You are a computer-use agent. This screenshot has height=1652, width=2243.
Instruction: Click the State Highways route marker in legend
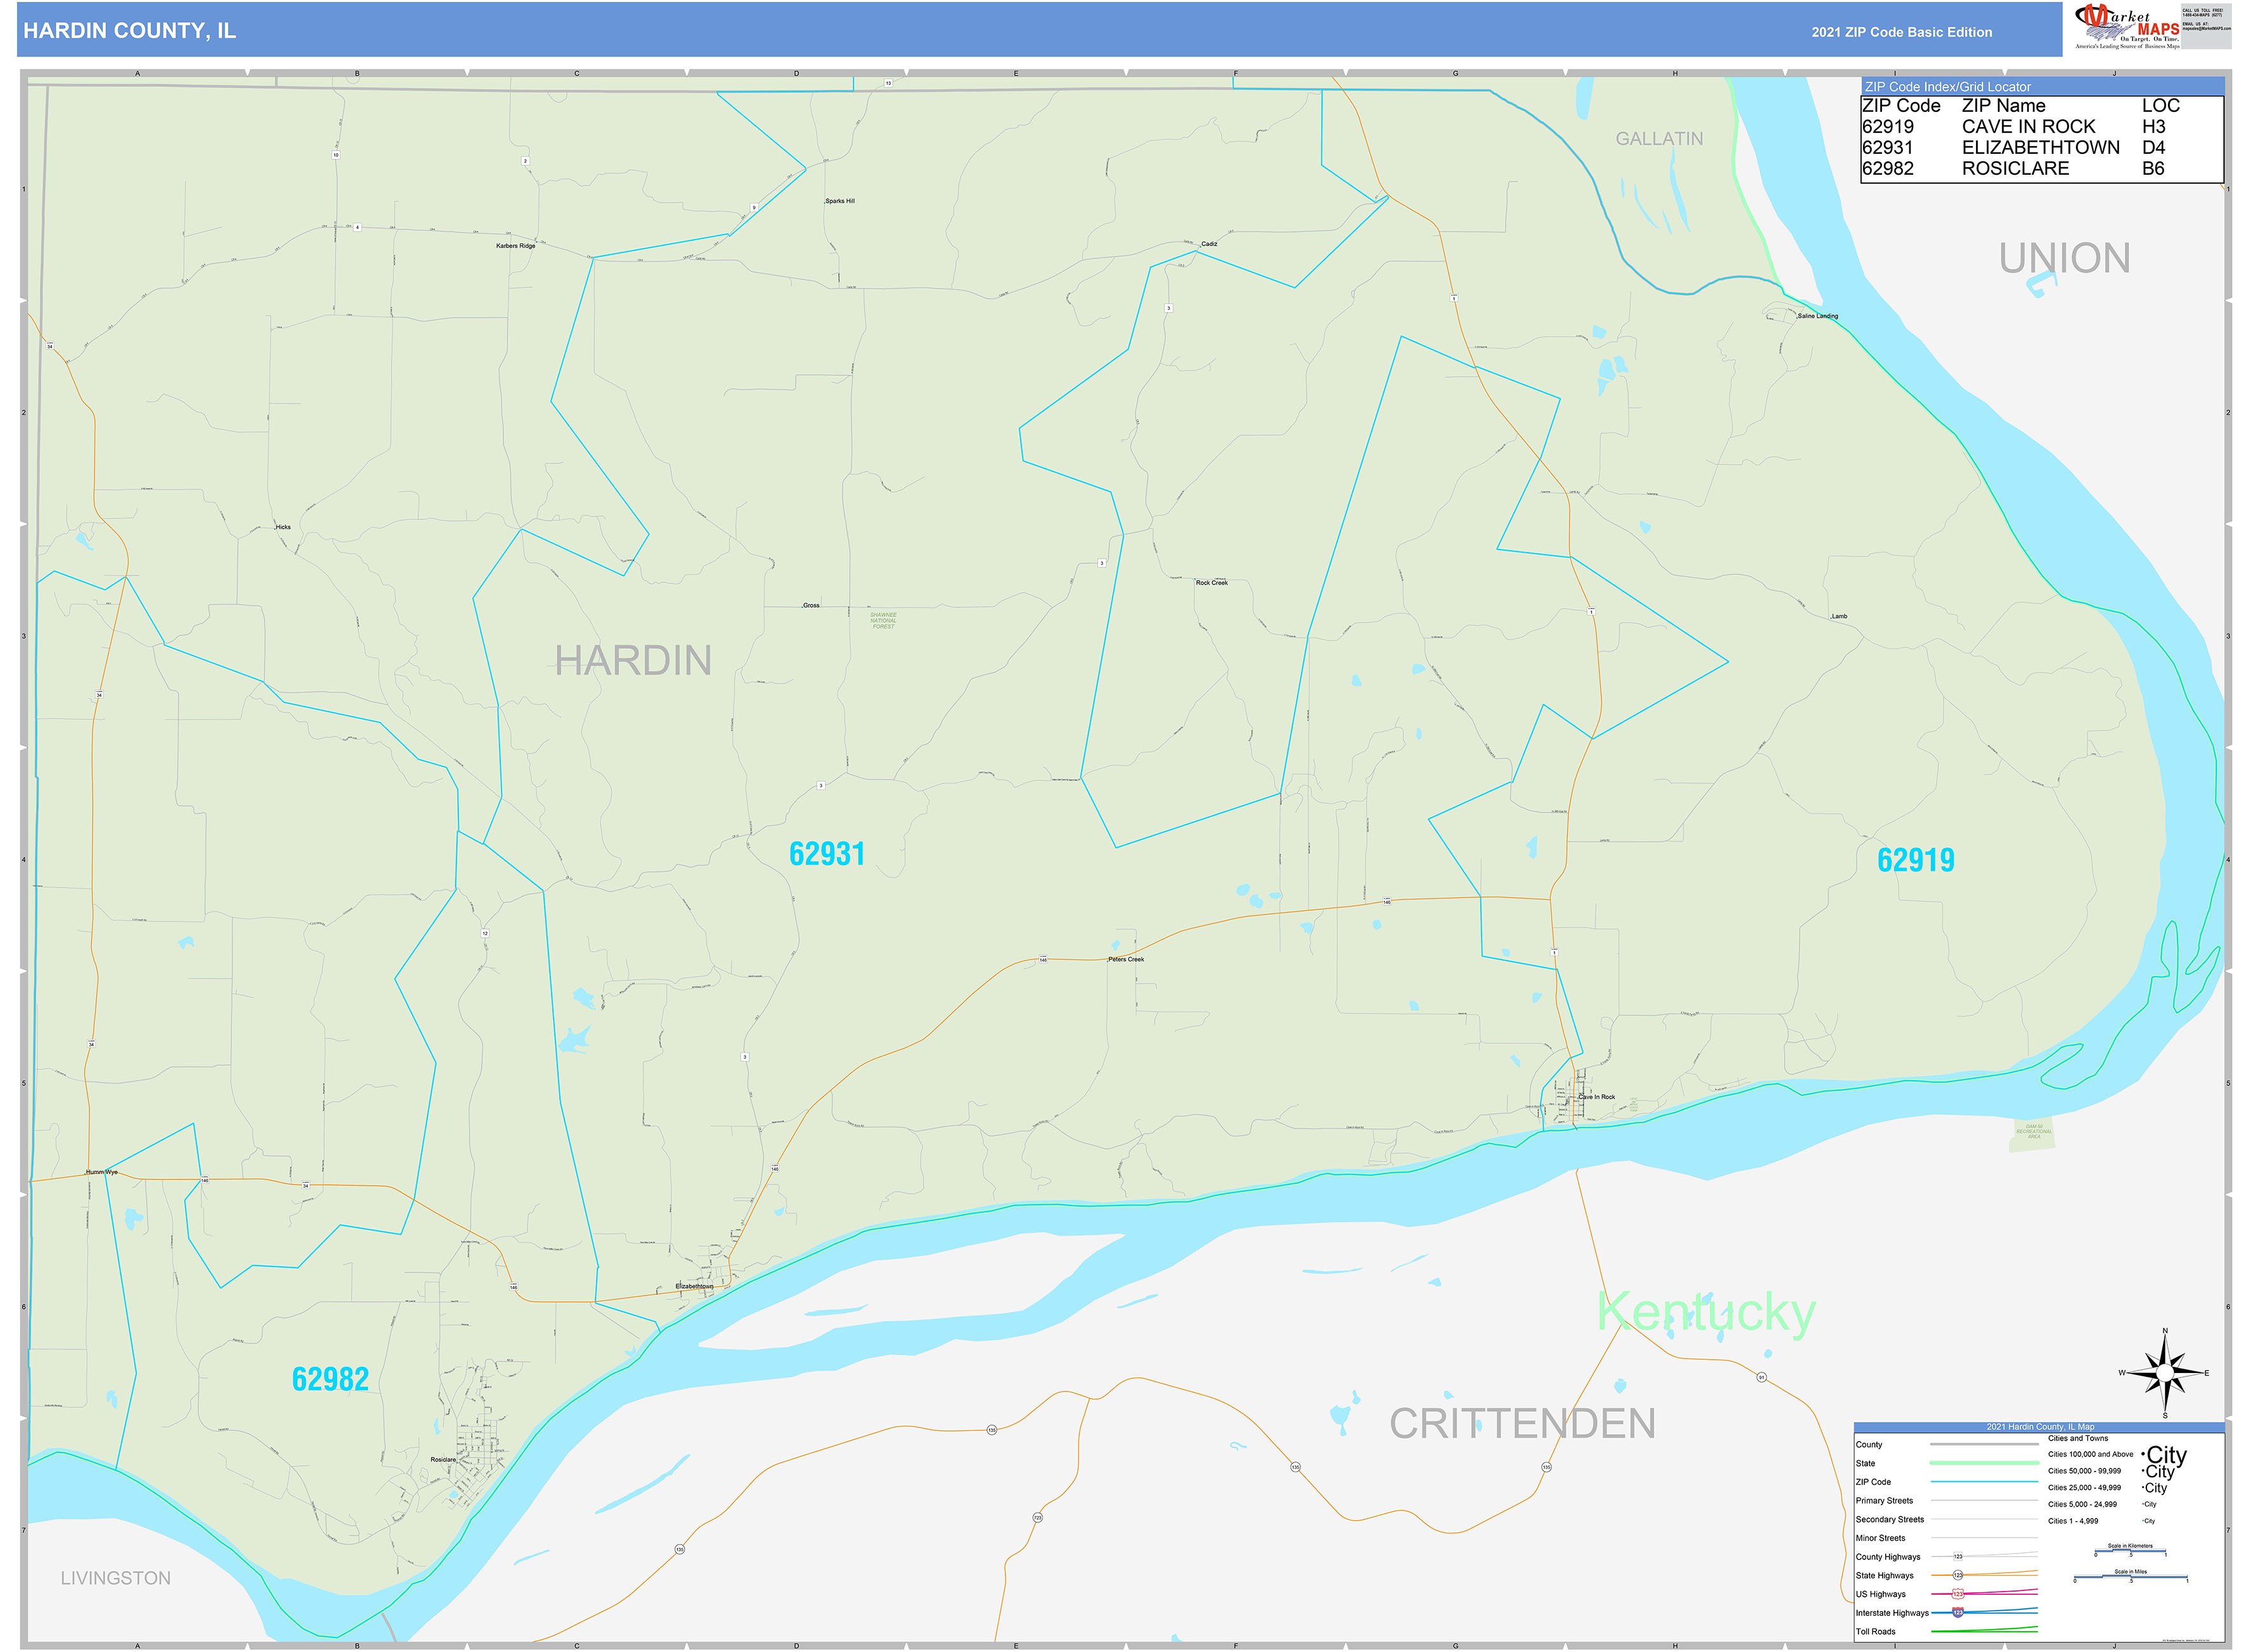point(1959,1575)
